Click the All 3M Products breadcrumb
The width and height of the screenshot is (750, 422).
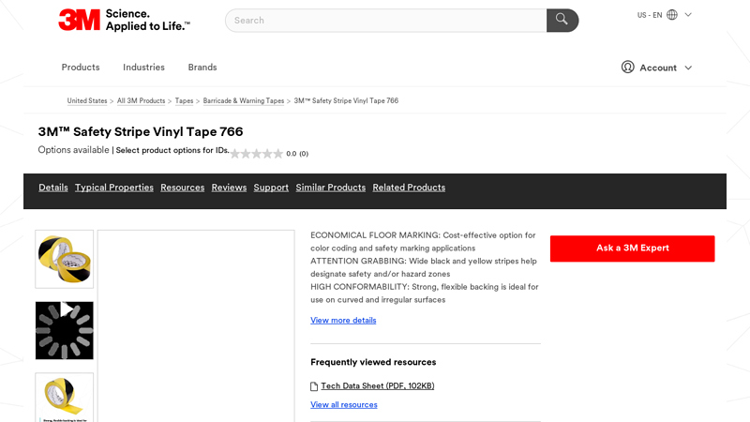[x=142, y=101]
